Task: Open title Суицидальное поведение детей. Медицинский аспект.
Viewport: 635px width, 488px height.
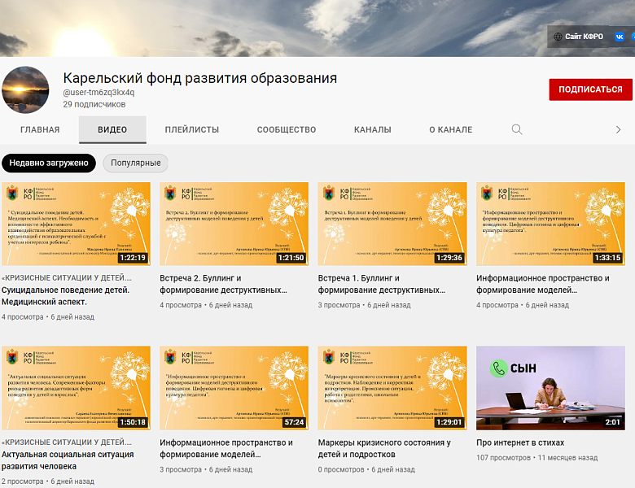Action: pos(66,296)
